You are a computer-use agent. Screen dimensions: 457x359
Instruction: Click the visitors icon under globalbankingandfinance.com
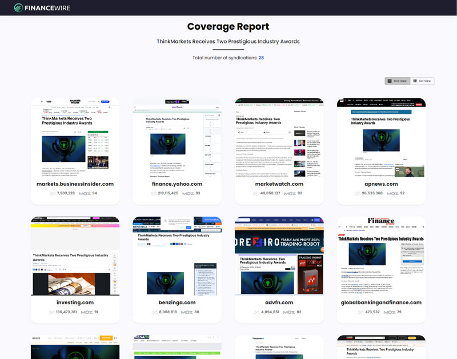(360, 312)
